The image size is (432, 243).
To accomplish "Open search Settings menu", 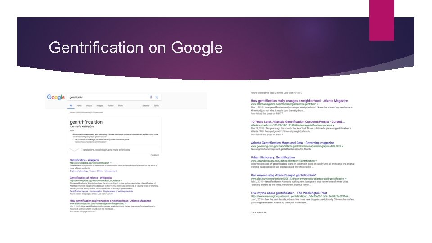I will tap(146, 106).
